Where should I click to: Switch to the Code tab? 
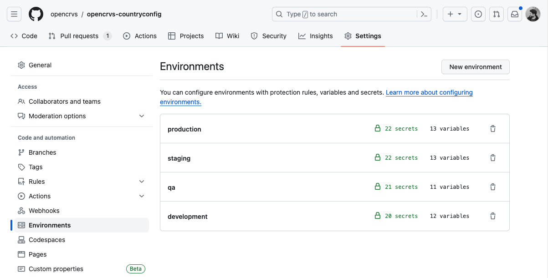[x=24, y=36]
